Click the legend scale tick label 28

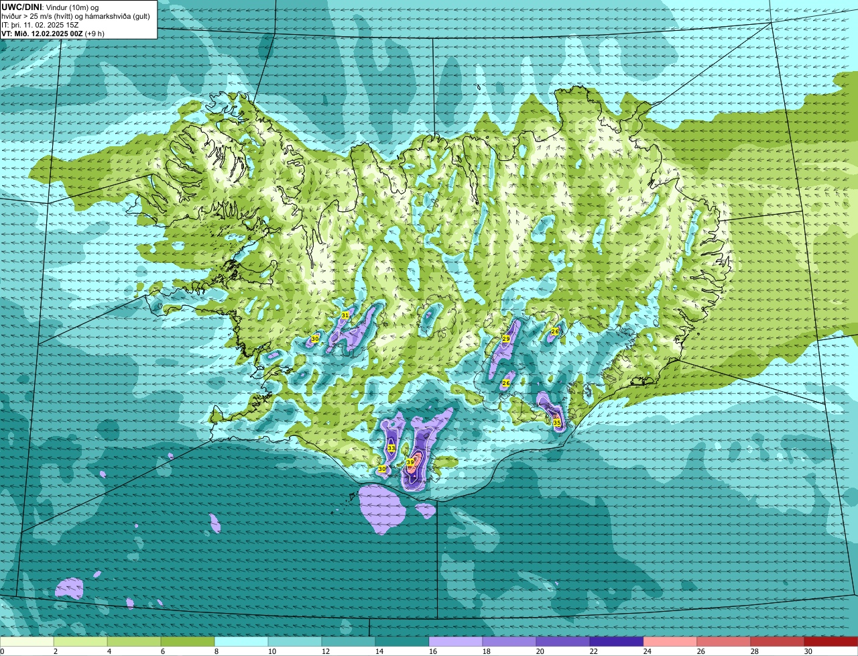pyautogui.click(x=755, y=651)
